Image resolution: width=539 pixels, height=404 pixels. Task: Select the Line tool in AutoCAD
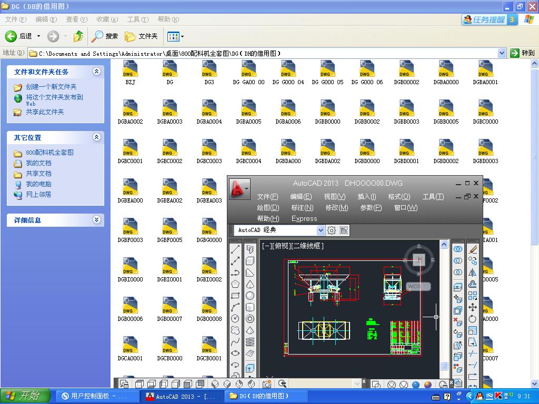pos(235,249)
